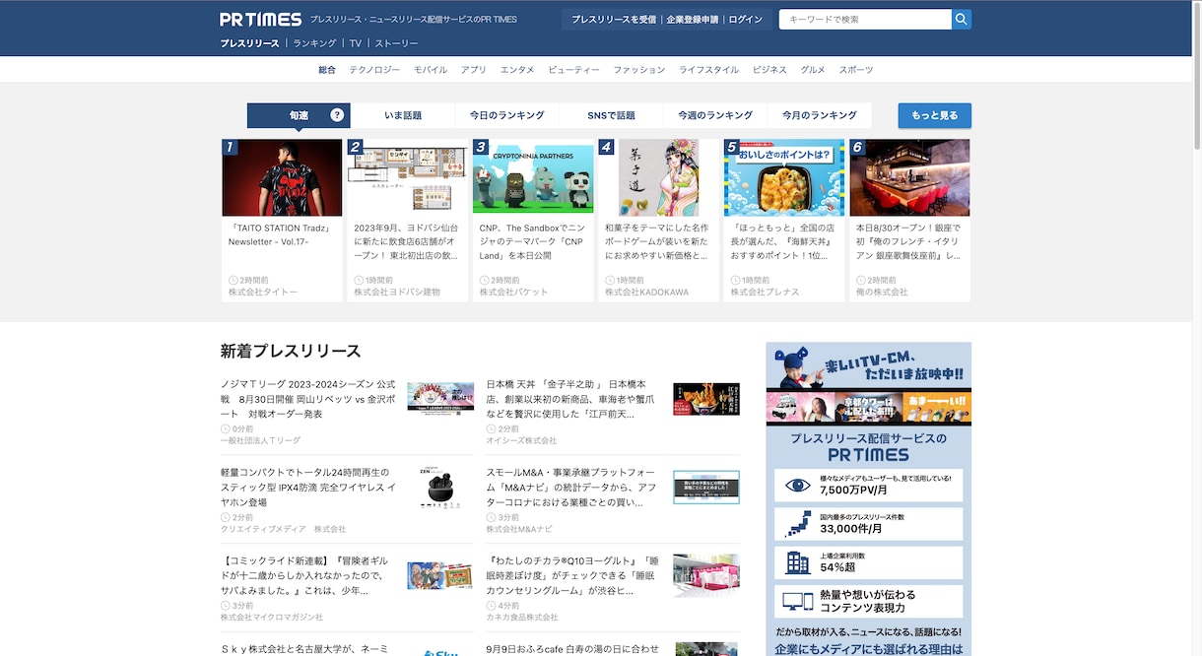Screen dimensions: 1202x656
Task: Open 「TAITO STATION Tradz」 Newsletter title
Action: pos(281,234)
